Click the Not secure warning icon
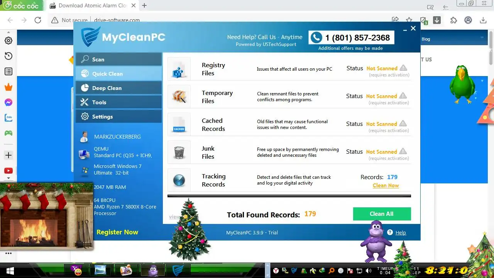494x278 pixels. [x=55, y=20]
